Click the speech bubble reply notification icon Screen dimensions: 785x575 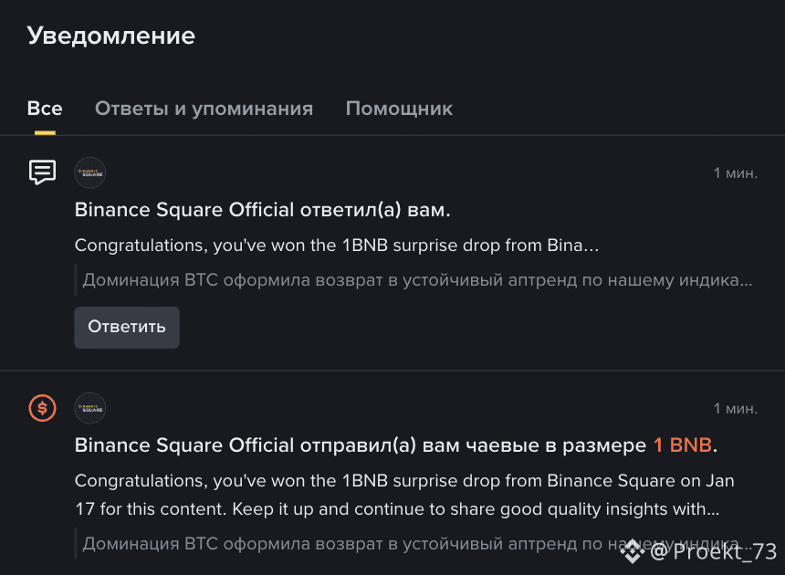(42, 172)
